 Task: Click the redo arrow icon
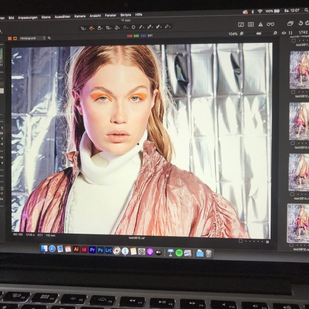click(x=307, y=23)
